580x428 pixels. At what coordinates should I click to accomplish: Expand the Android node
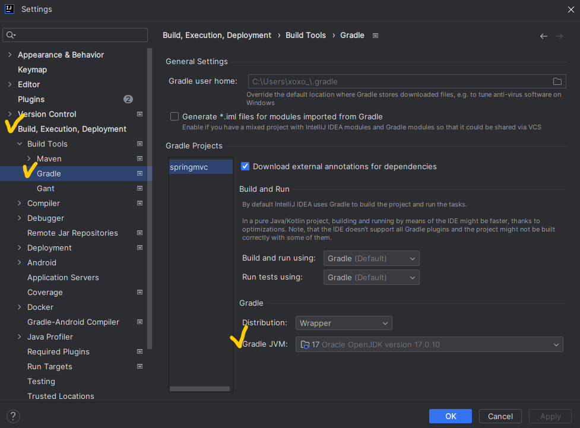[20, 262]
